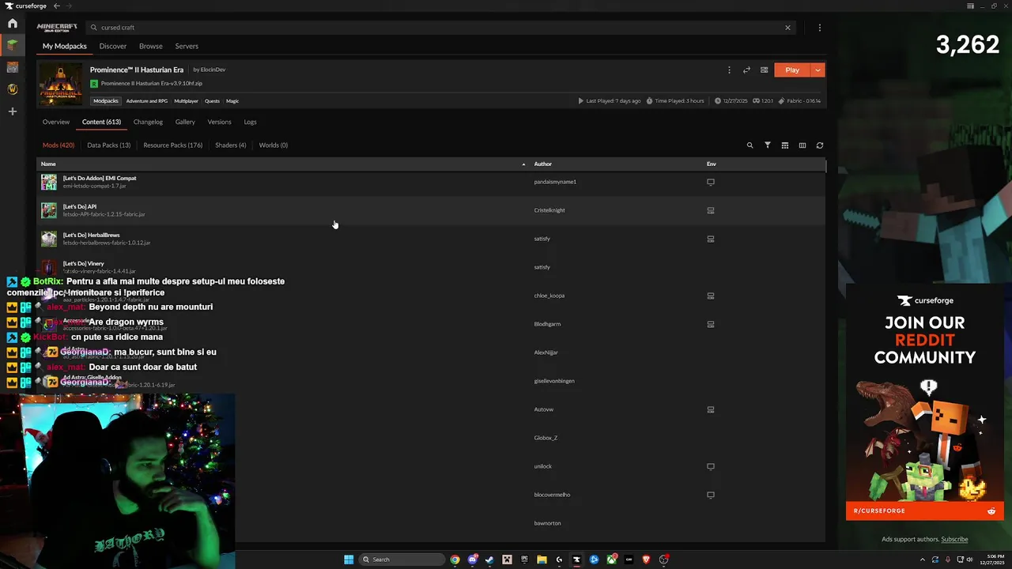Select the Minecraft Bedrock game icon in sidebar
The width and height of the screenshot is (1012, 569).
pyautogui.click(x=12, y=67)
